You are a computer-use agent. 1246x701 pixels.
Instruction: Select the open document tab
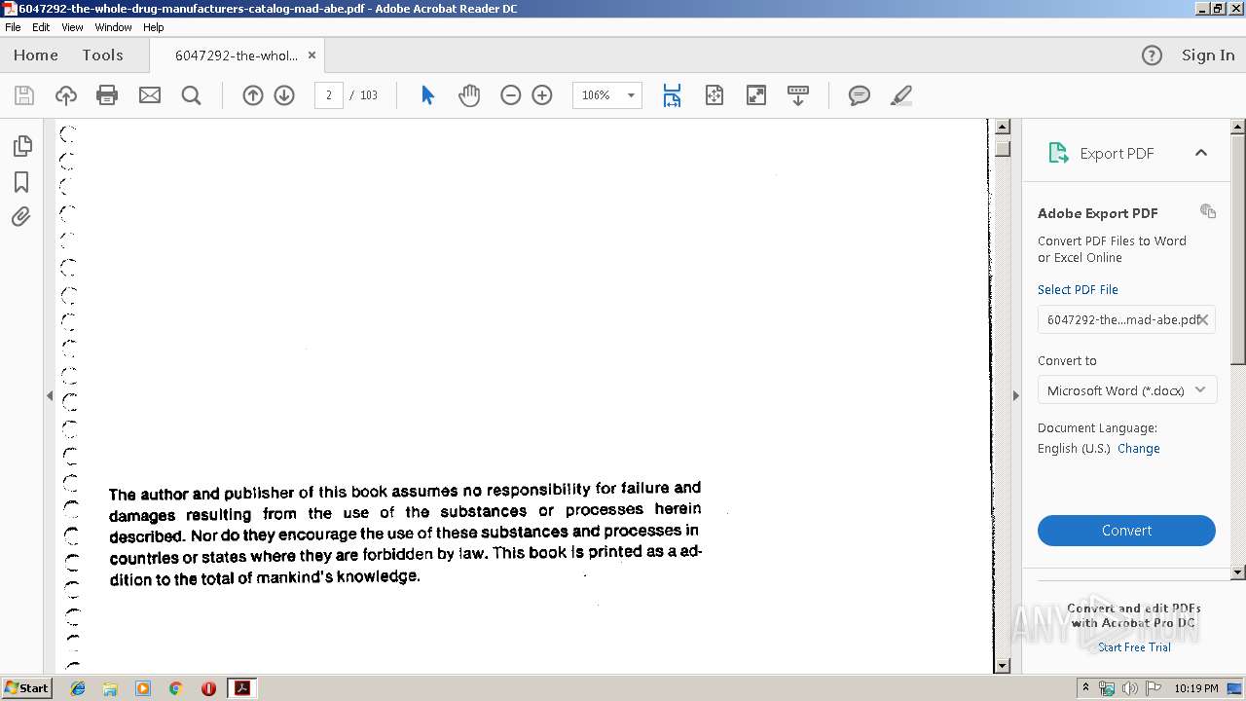pos(236,55)
